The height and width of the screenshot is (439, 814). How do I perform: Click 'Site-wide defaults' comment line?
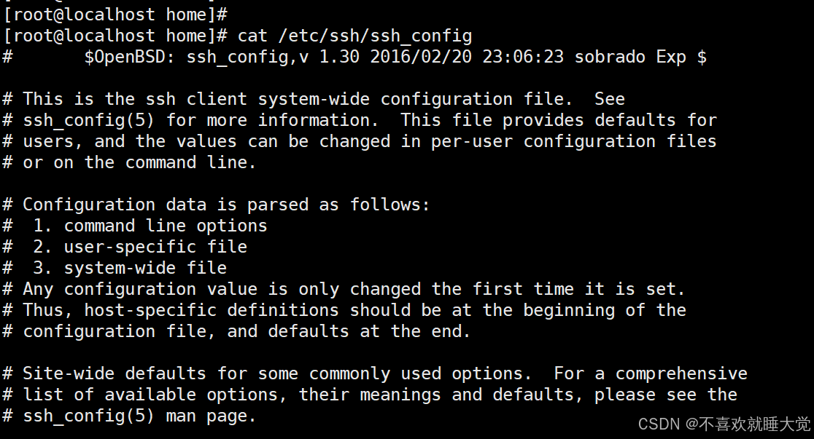pyautogui.click(x=375, y=373)
